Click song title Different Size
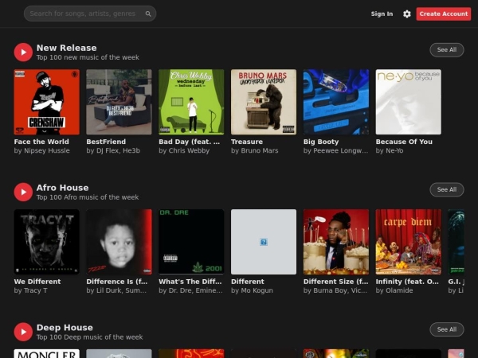Image resolution: width=478 pixels, height=358 pixels. coord(335,282)
